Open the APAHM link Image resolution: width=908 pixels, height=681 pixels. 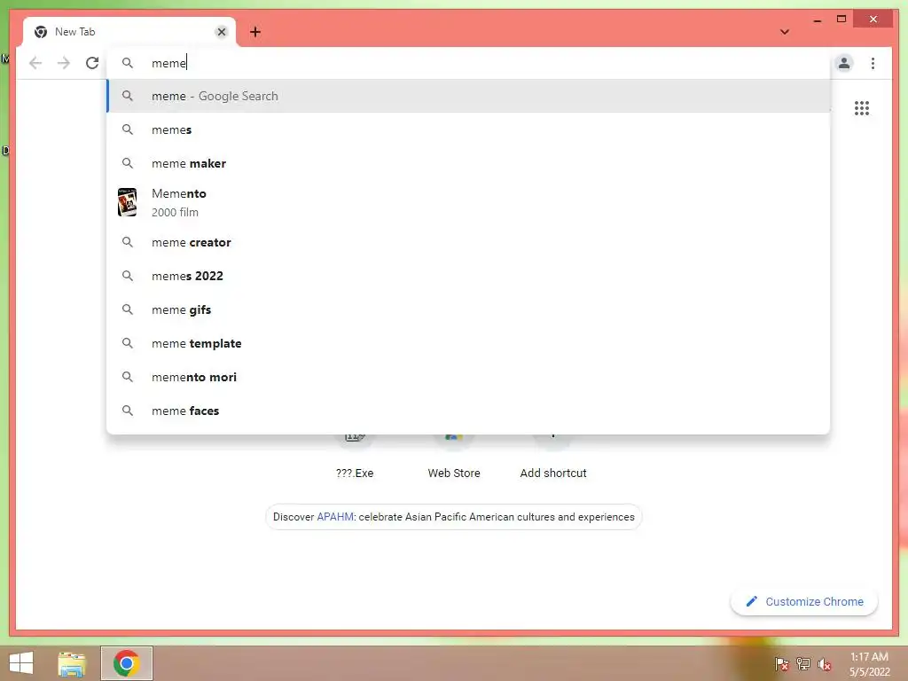click(334, 517)
